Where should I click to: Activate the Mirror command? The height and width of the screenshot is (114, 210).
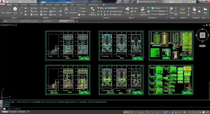44,11
